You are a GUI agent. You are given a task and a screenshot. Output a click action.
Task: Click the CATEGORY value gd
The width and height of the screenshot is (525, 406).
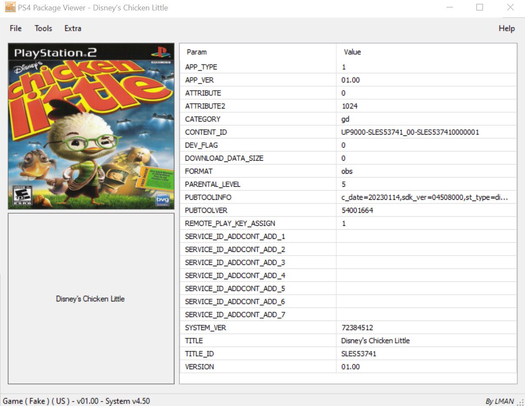345,119
